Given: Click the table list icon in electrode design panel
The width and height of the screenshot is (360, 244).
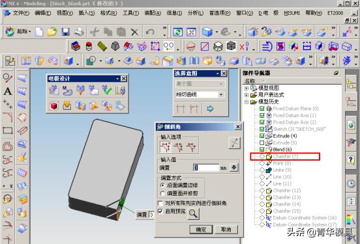Looking at the screenshot, I should [120, 90].
